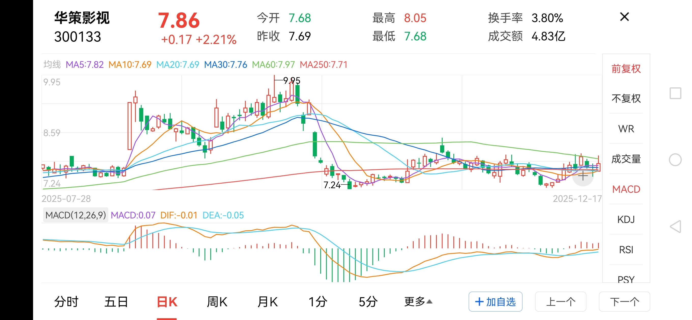The width and height of the screenshot is (692, 320).
Task: Close the stock chart with X icon
Action: (624, 17)
